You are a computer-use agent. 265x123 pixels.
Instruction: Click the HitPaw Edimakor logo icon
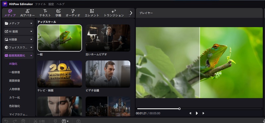pos(5,4)
